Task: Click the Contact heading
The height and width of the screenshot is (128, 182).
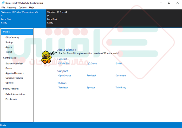Action: 62,59
